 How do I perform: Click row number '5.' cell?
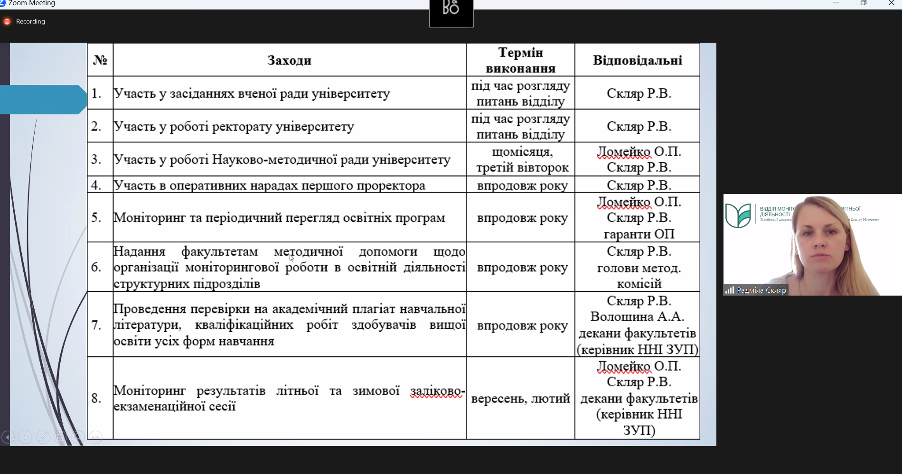coord(96,218)
